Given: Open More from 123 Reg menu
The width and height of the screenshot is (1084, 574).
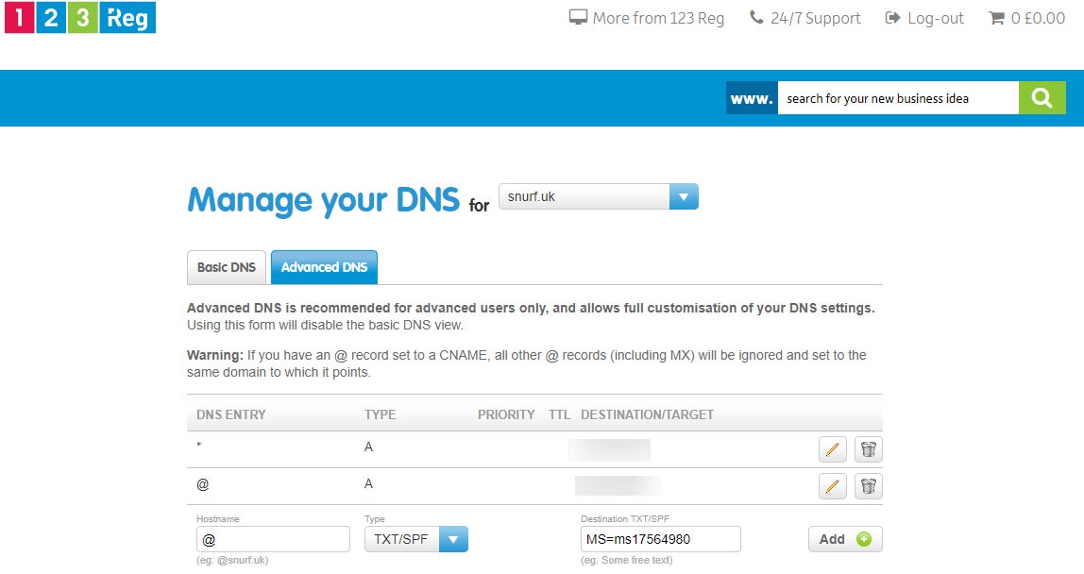Looking at the screenshot, I should (x=647, y=18).
